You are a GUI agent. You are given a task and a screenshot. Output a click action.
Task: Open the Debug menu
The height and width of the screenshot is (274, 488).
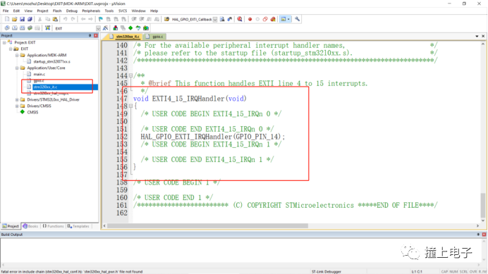pyautogui.click(x=72, y=11)
